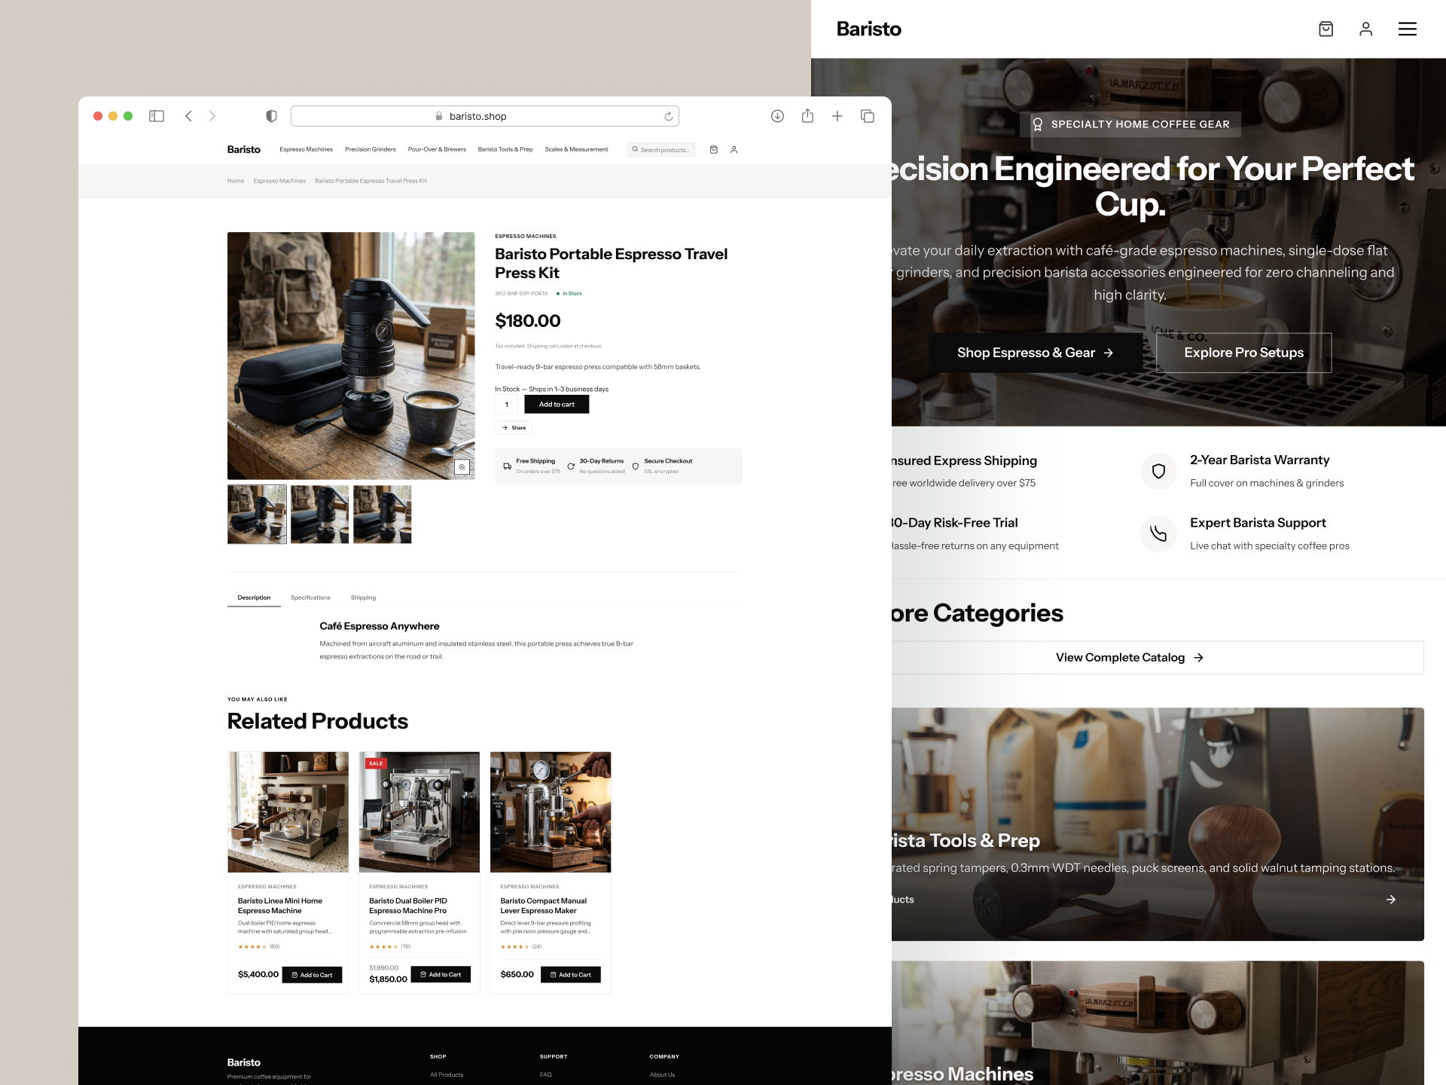The width and height of the screenshot is (1446, 1085).
Task: Click the Safari share icon
Action: point(807,115)
